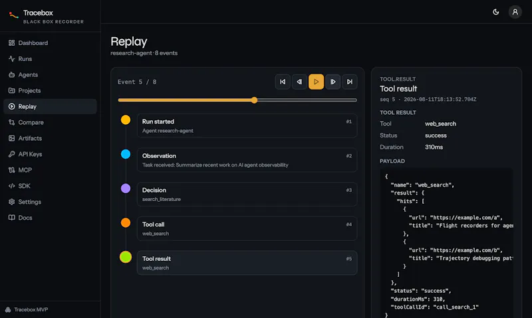Select the Compare menu item

click(x=51, y=122)
